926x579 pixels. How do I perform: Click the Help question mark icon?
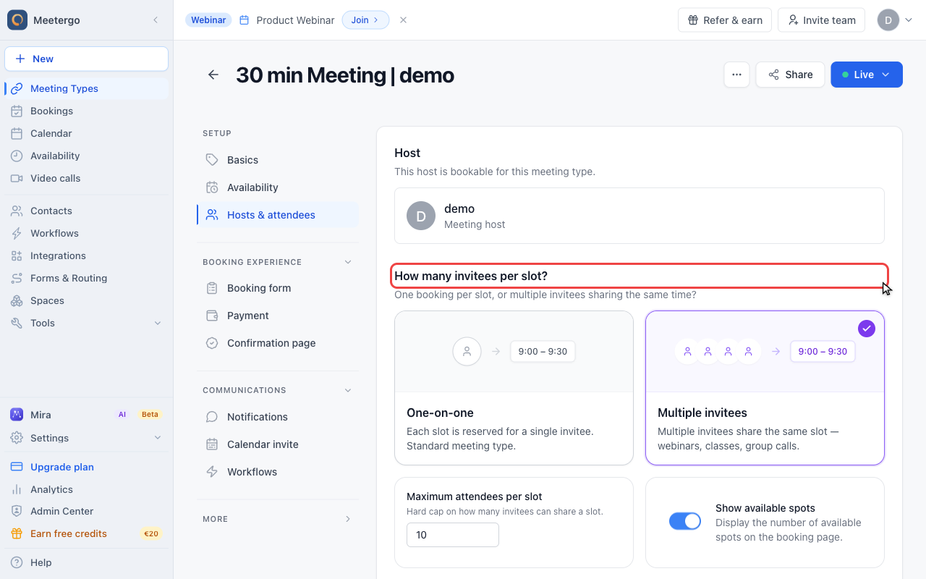(17, 562)
